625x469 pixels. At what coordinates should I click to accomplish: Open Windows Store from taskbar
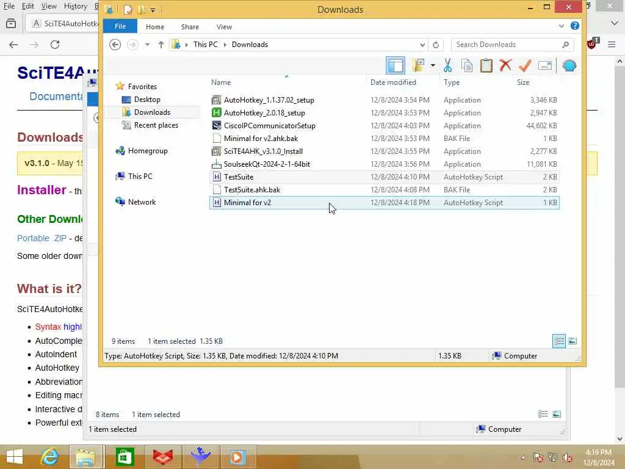click(x=125, y=457)
